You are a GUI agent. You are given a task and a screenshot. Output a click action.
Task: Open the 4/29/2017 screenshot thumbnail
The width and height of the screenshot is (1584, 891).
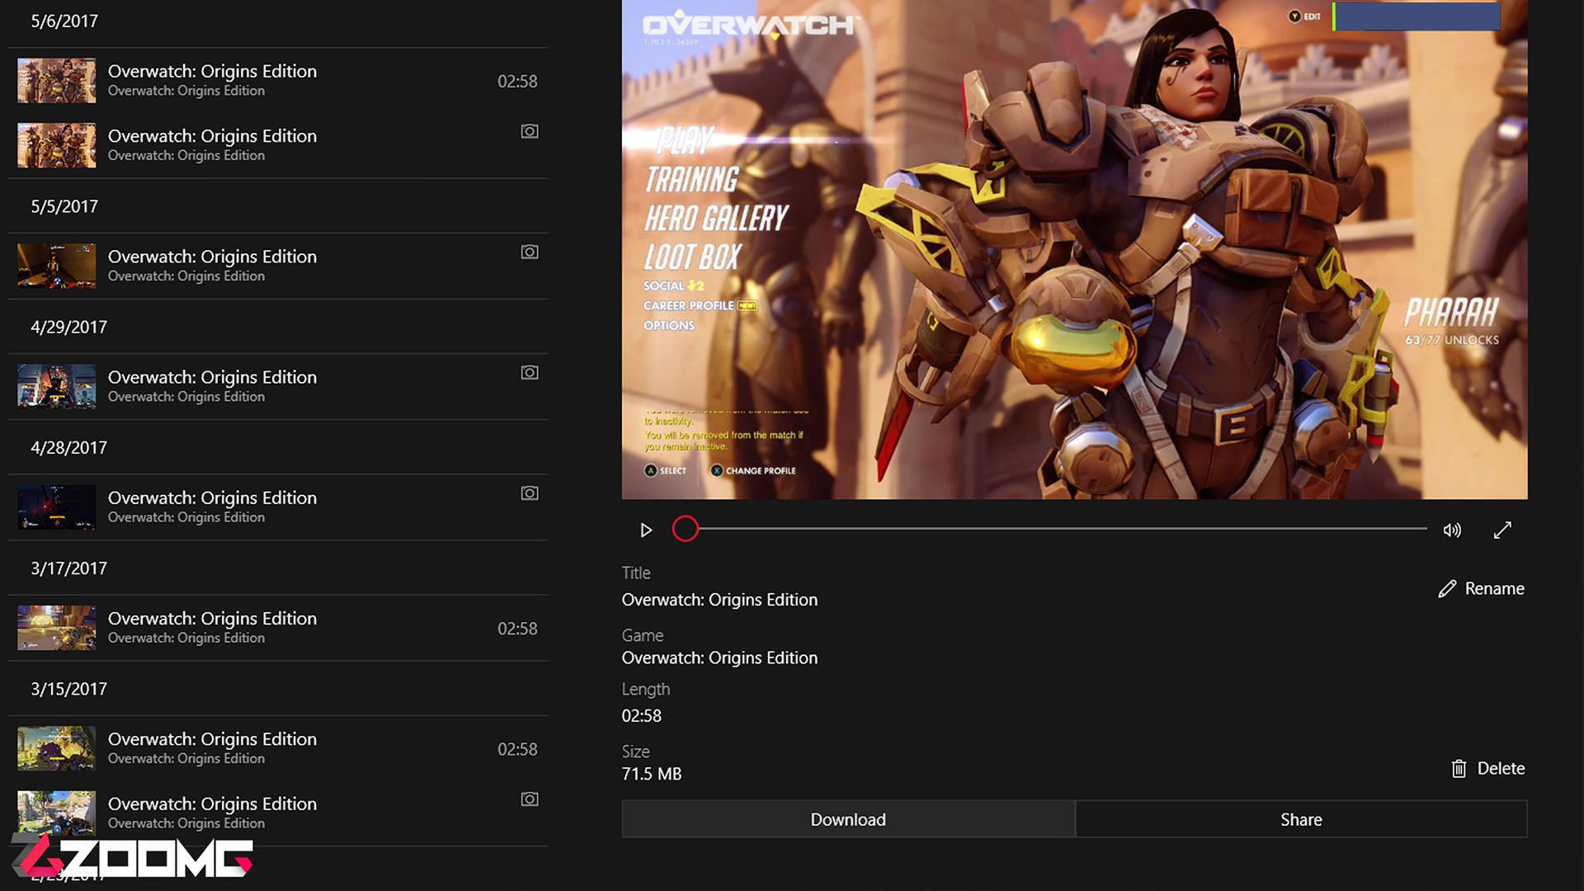click(x=57, y=386)
